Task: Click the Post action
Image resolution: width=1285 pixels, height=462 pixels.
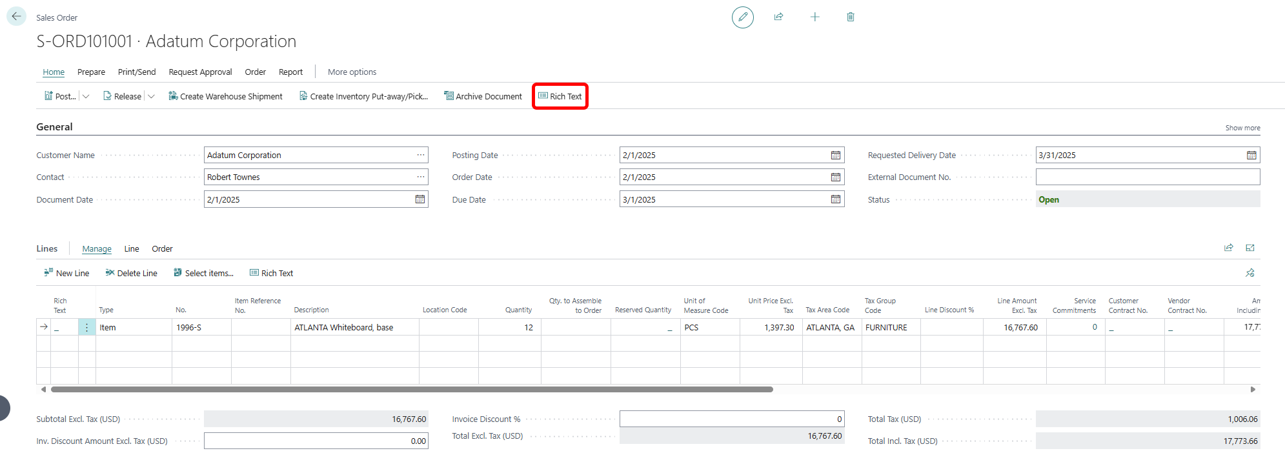Action: coord(59,96)
